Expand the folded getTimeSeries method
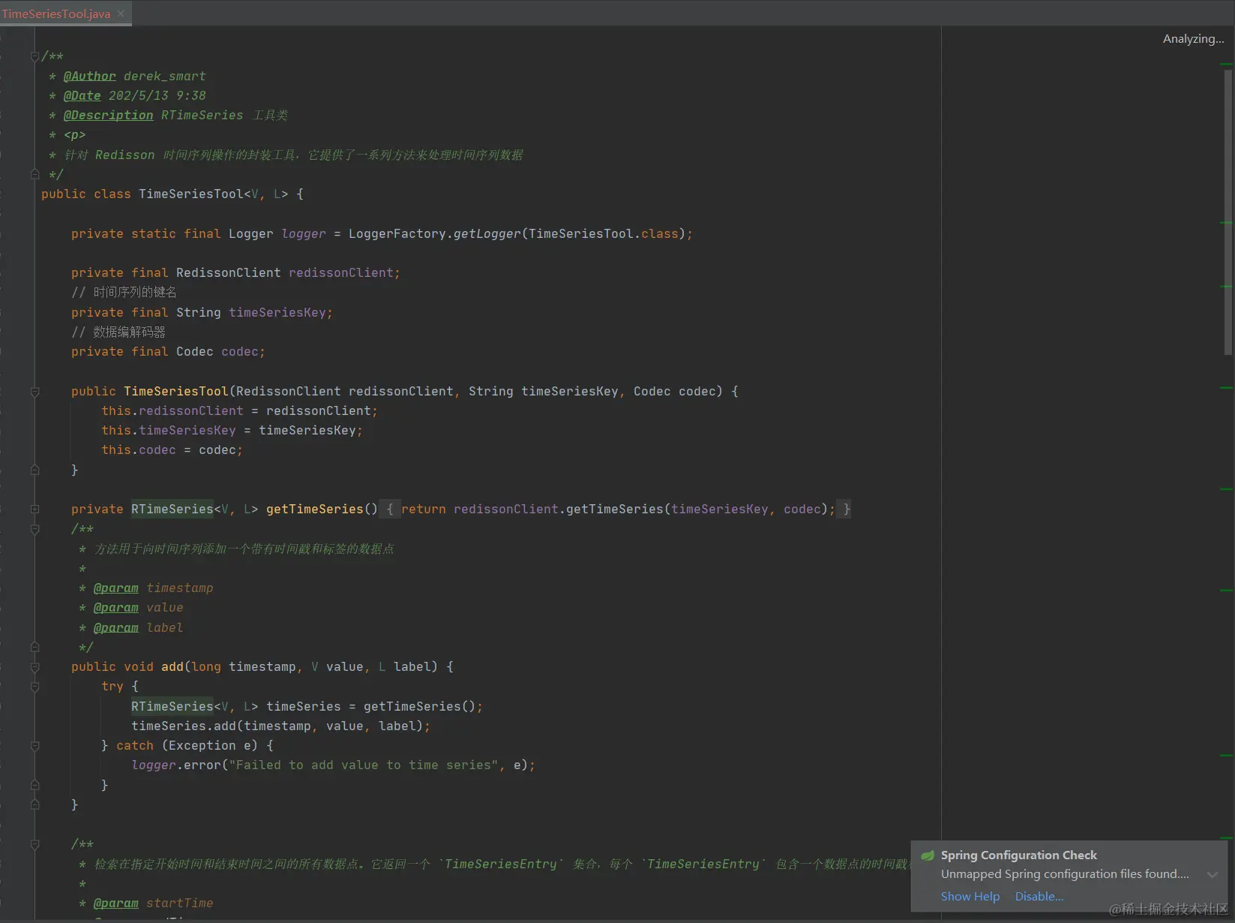 coord(34,510)
